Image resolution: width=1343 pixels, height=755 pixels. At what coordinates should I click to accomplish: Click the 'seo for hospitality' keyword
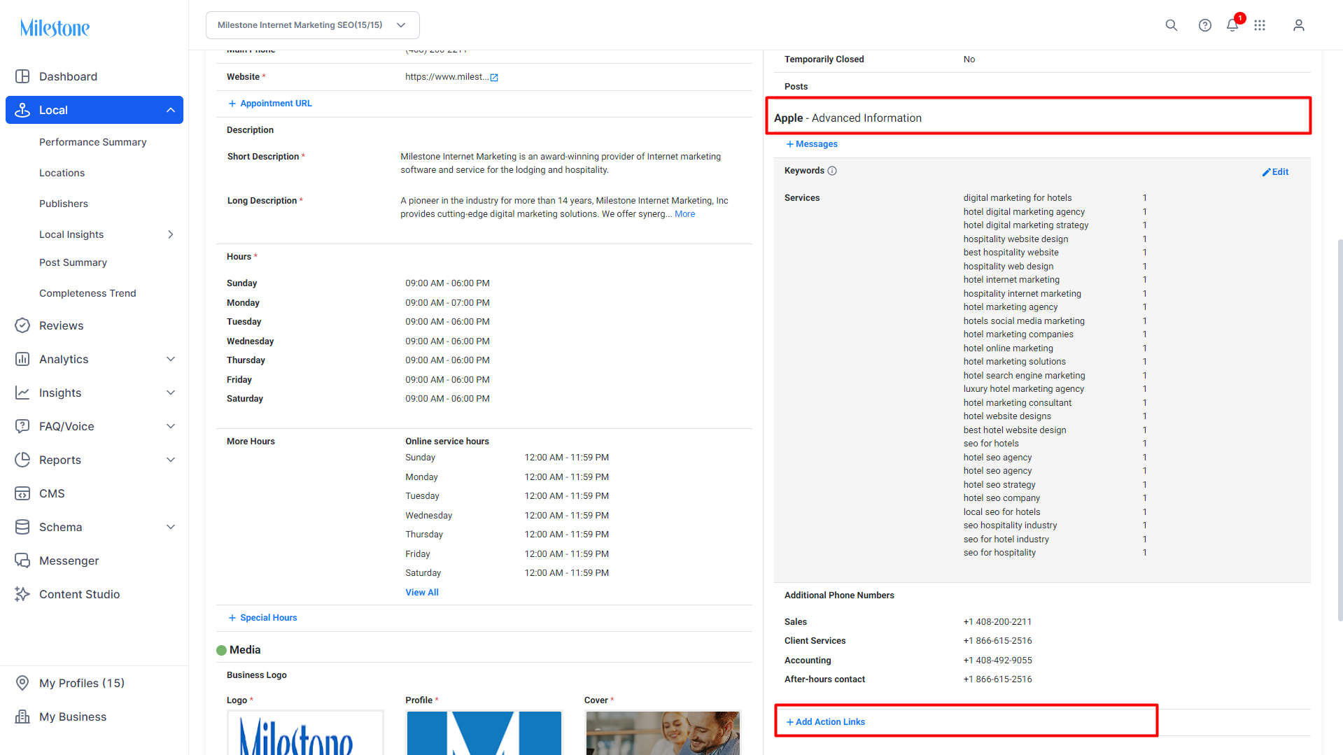click(x=999, y=553)
